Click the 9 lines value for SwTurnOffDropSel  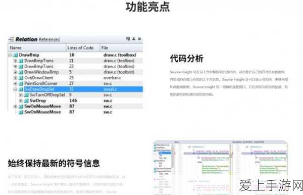(x=70, y=95)
